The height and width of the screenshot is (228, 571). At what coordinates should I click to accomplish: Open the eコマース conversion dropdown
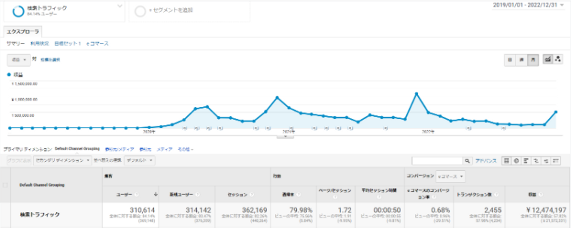451,176
